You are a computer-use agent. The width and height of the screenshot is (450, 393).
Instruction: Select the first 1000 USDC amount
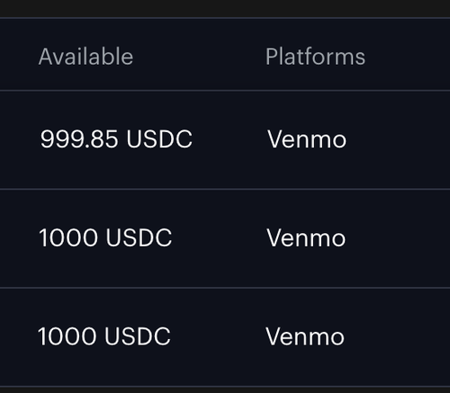(x=105, y=237)
